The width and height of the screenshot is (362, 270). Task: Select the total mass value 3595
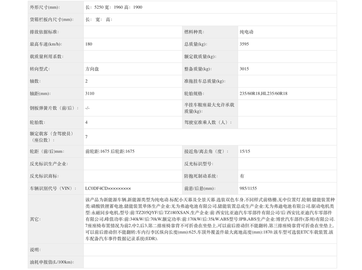pos(244,44)
